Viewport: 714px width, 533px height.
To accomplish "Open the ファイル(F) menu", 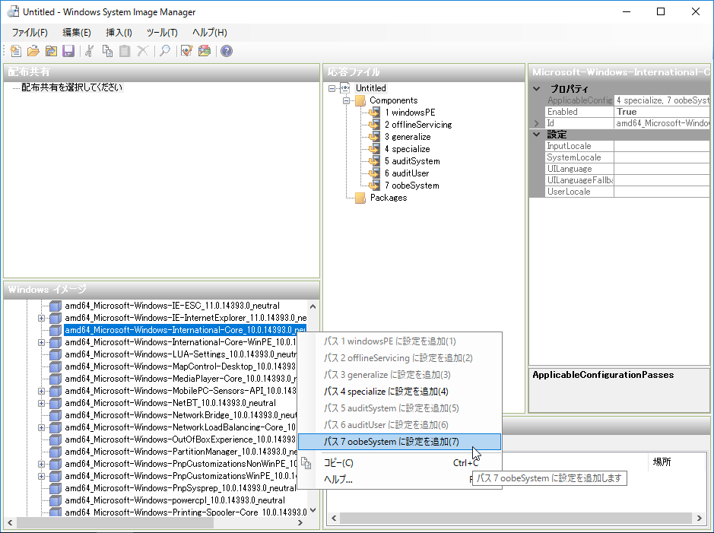I will tap(30, 33).
